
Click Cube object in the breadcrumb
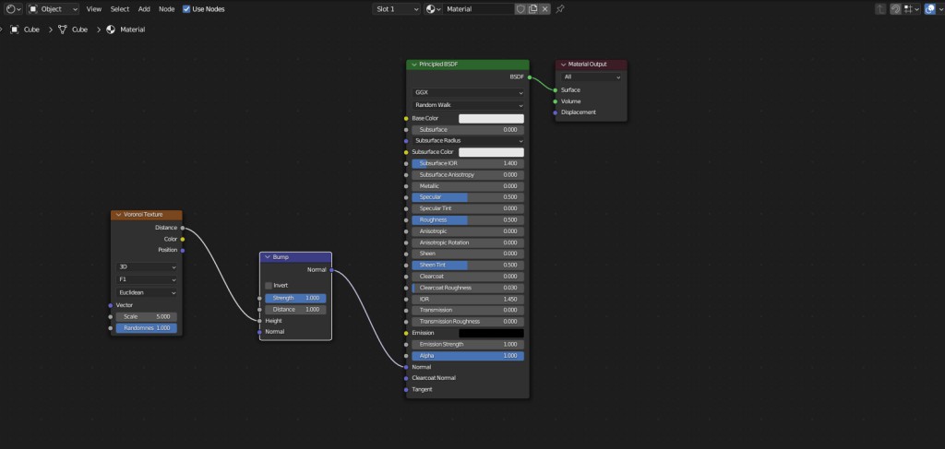(31, 30)
